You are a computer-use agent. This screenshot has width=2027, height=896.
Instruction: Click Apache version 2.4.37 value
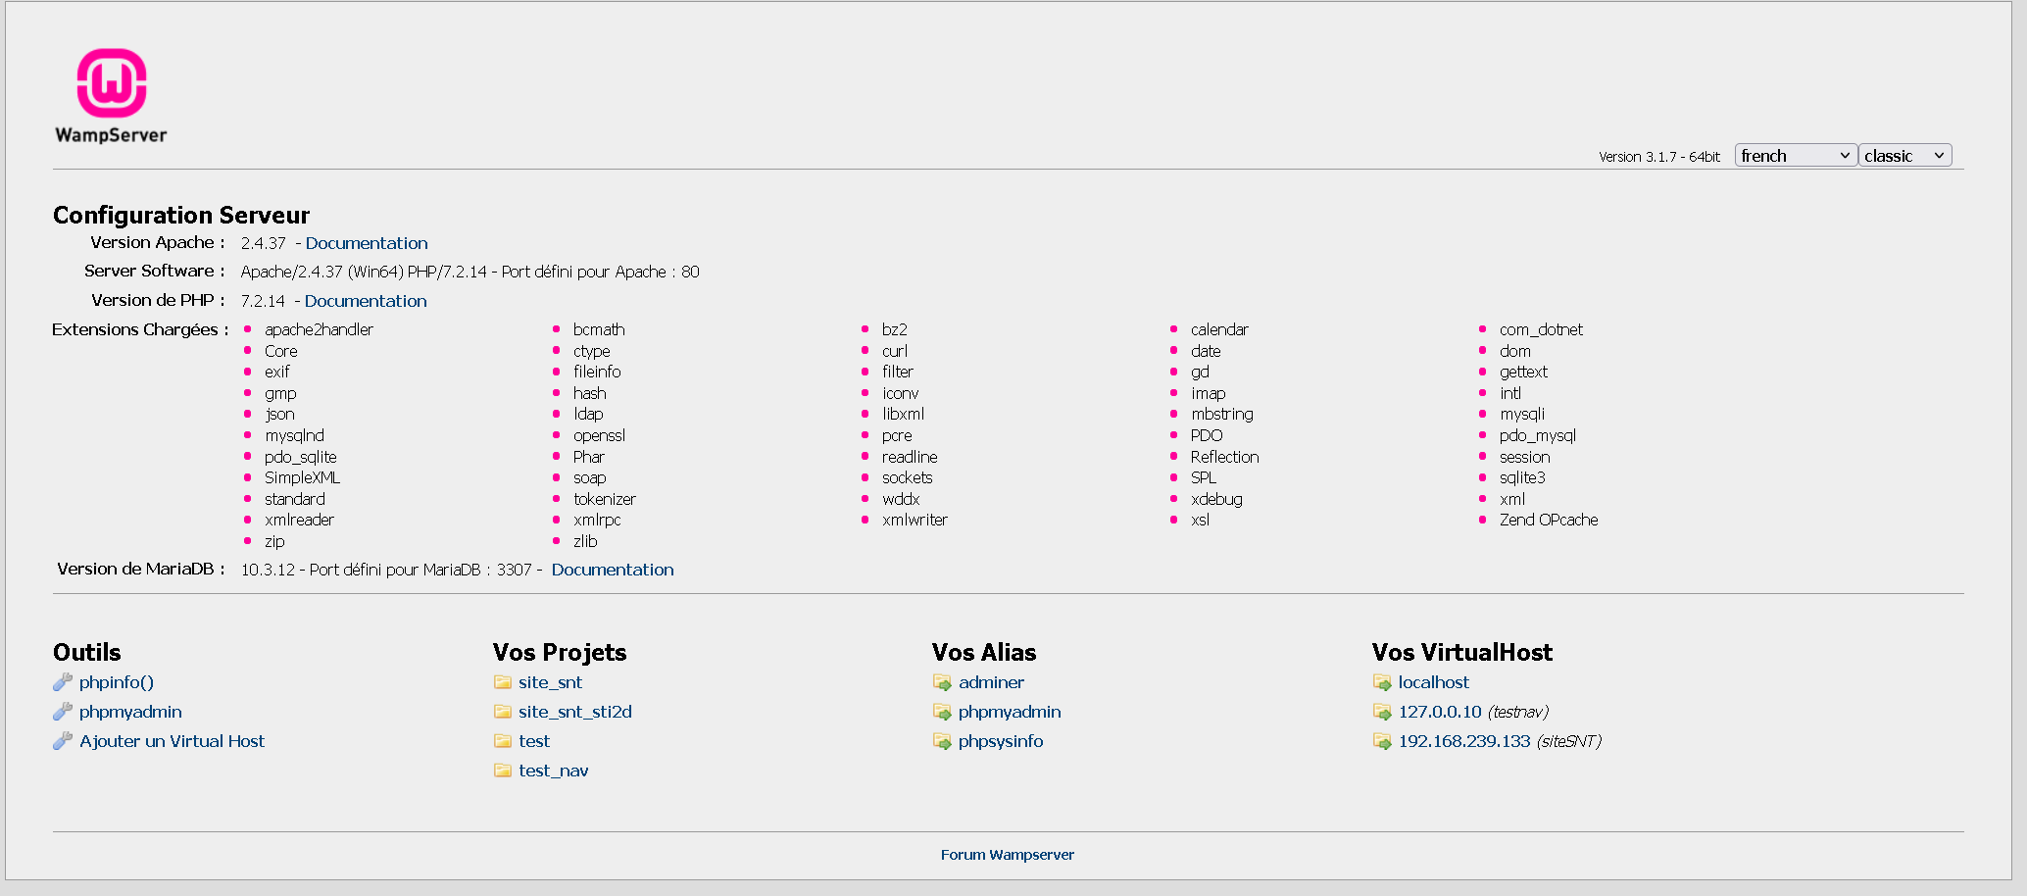[x=264, y=243]
